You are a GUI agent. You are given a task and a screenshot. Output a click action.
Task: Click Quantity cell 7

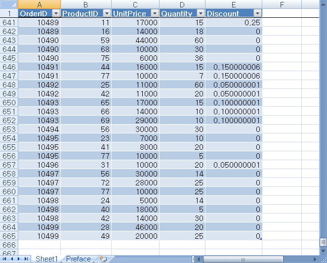point(182,76)
